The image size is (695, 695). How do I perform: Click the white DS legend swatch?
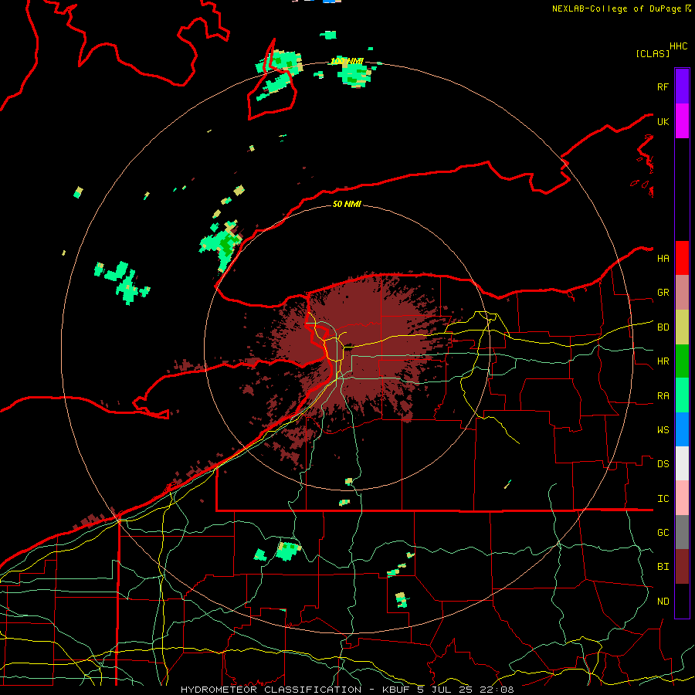click(682, 463)
